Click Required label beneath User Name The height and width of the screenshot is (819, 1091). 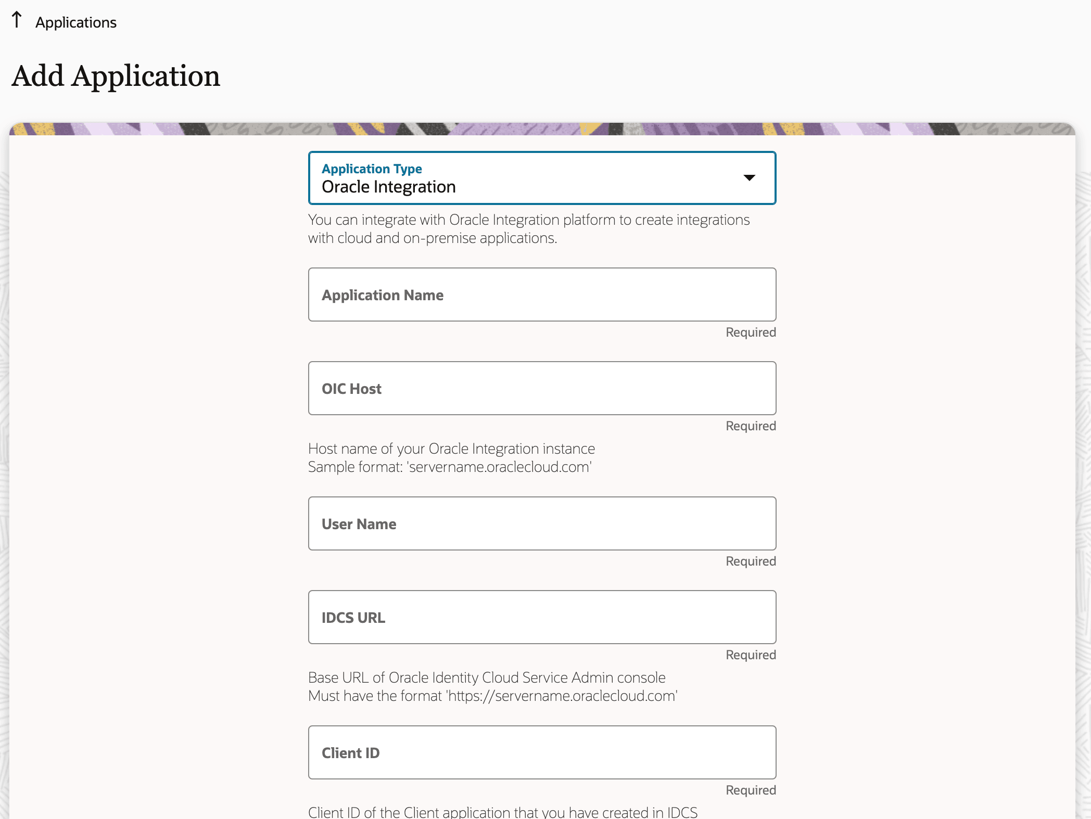(x=751, y=561)
